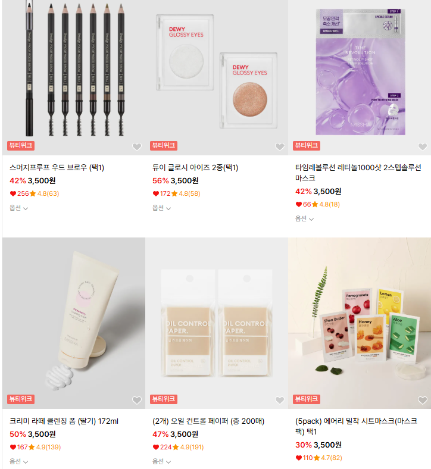Viewport: 431px width, 469px height.
Task: Click the wood brow pencils product image
Action: pyautogui.click(x=74, y=77)
